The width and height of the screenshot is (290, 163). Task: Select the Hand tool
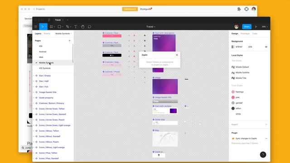point(82,27)
